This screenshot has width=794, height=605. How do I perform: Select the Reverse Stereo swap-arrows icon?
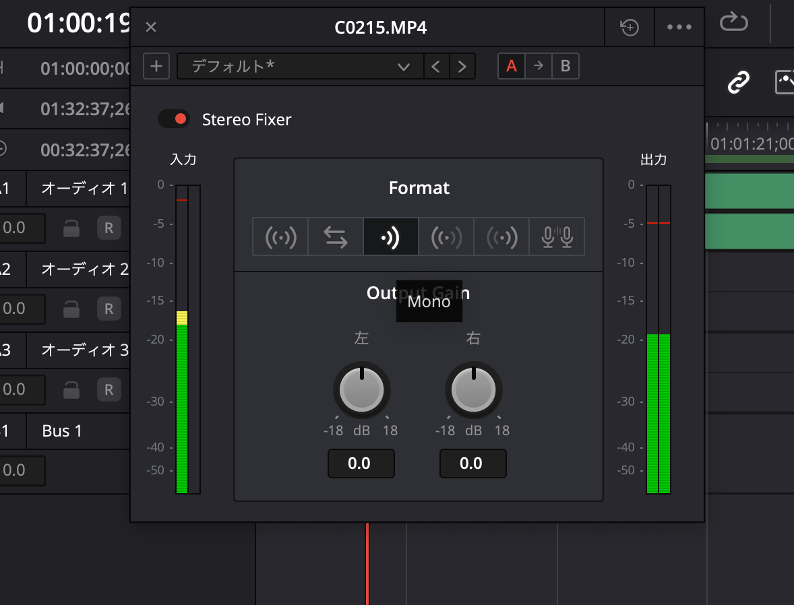coord(336,236)
